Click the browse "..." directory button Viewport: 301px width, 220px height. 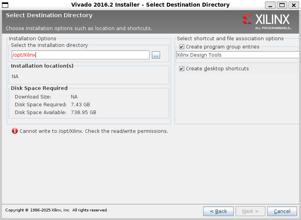coord(156,55)
